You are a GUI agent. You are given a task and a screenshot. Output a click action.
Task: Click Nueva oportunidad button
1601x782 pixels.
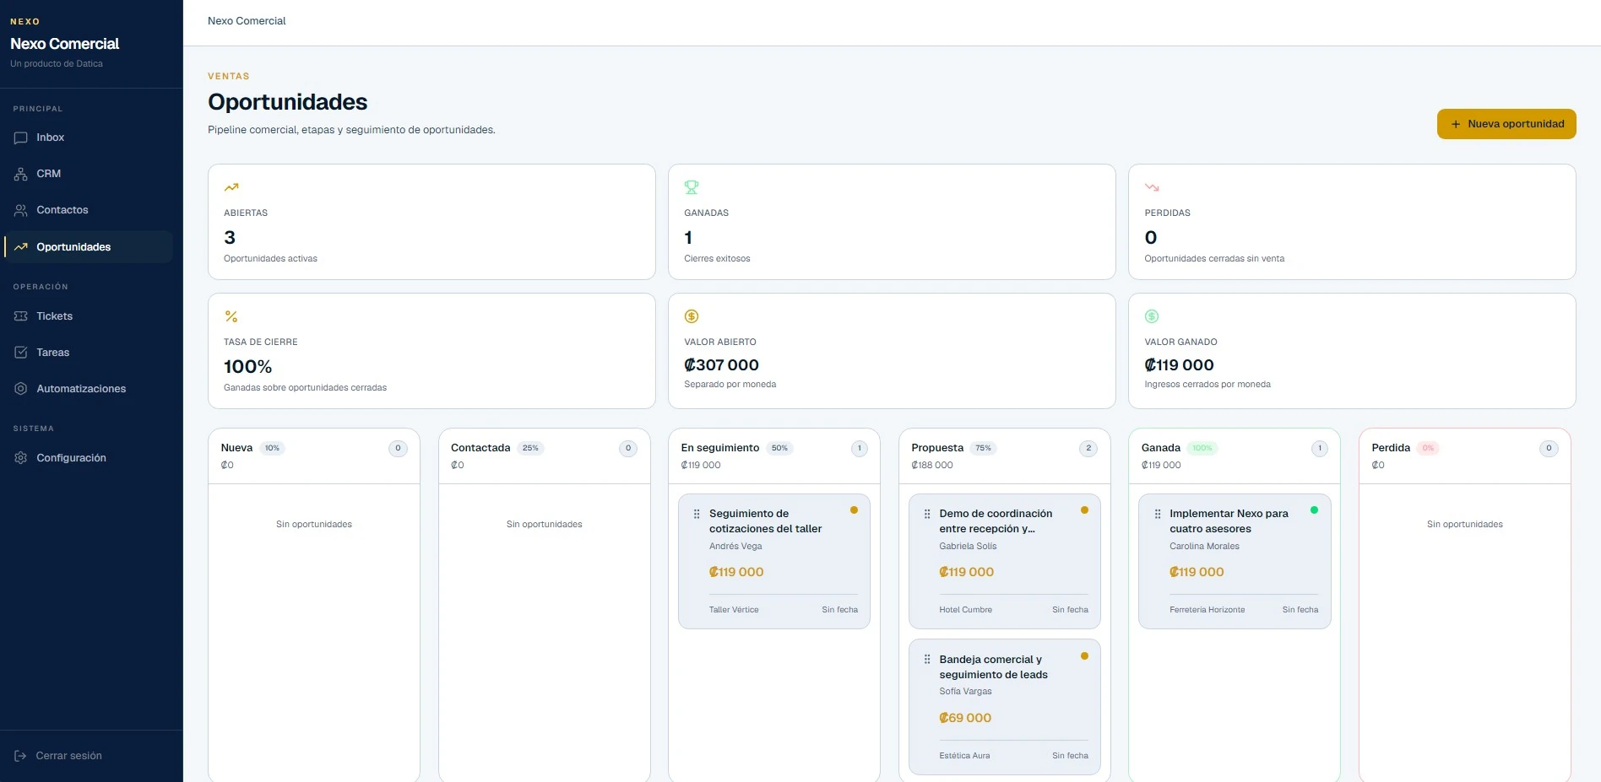[x=1506, y=124]
